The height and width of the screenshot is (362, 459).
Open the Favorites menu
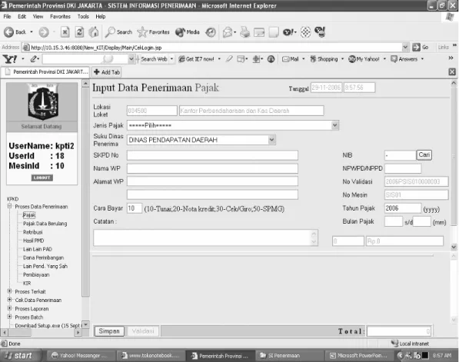point(60,17)
